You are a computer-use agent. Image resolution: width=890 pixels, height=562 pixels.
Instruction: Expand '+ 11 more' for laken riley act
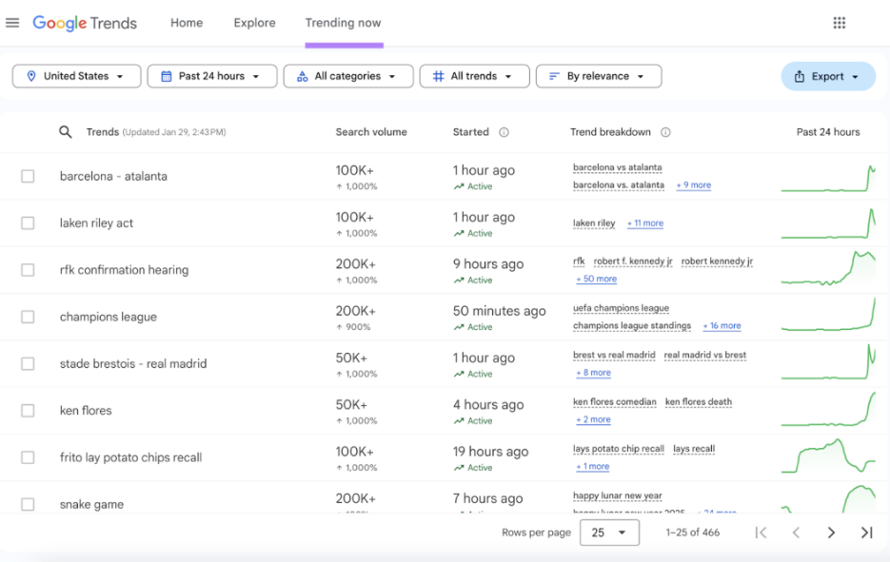645,223
